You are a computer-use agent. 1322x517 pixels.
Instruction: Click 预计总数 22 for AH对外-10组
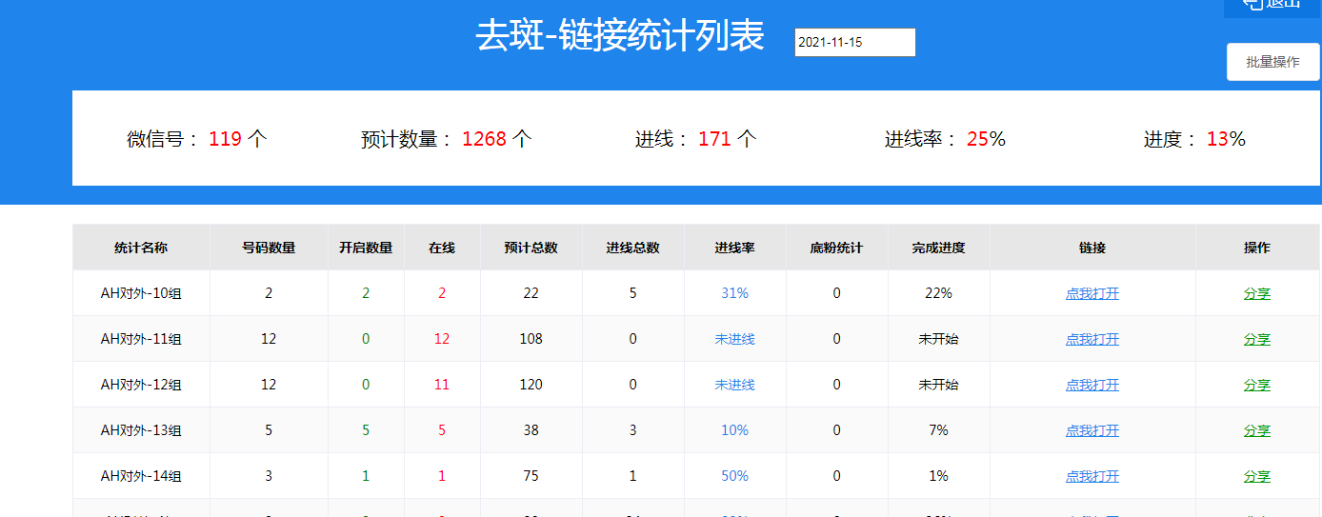click(x=531, y=293)
